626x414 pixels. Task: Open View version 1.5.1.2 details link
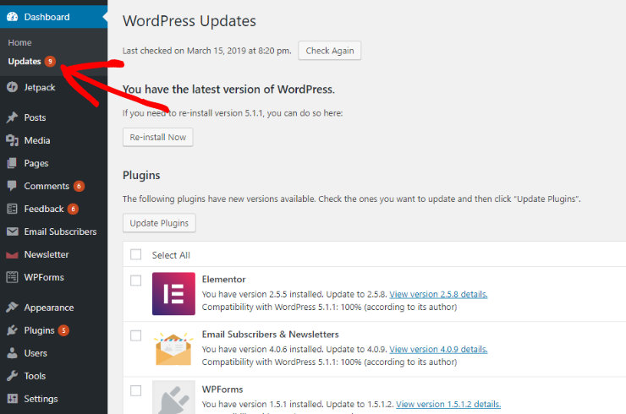point(448,405)
